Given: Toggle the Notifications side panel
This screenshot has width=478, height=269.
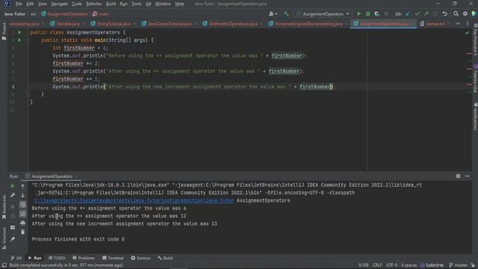Looking at the screenshot, I should pyautogui.click(x=475, y=117).
